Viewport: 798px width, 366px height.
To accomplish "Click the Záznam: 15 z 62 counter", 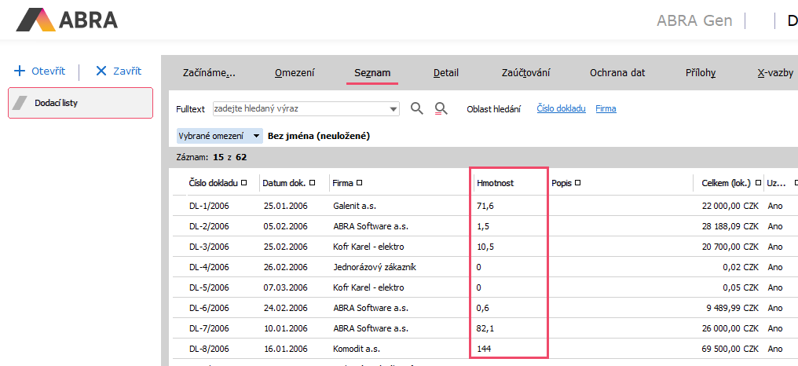I will [x=212, y=157].
